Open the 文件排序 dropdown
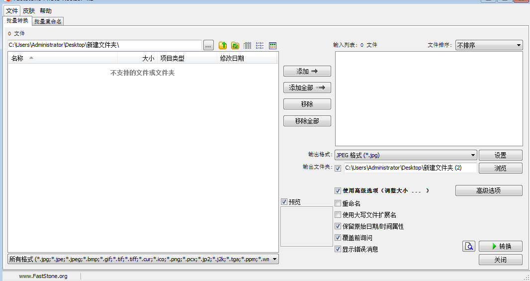 (489, 45)
